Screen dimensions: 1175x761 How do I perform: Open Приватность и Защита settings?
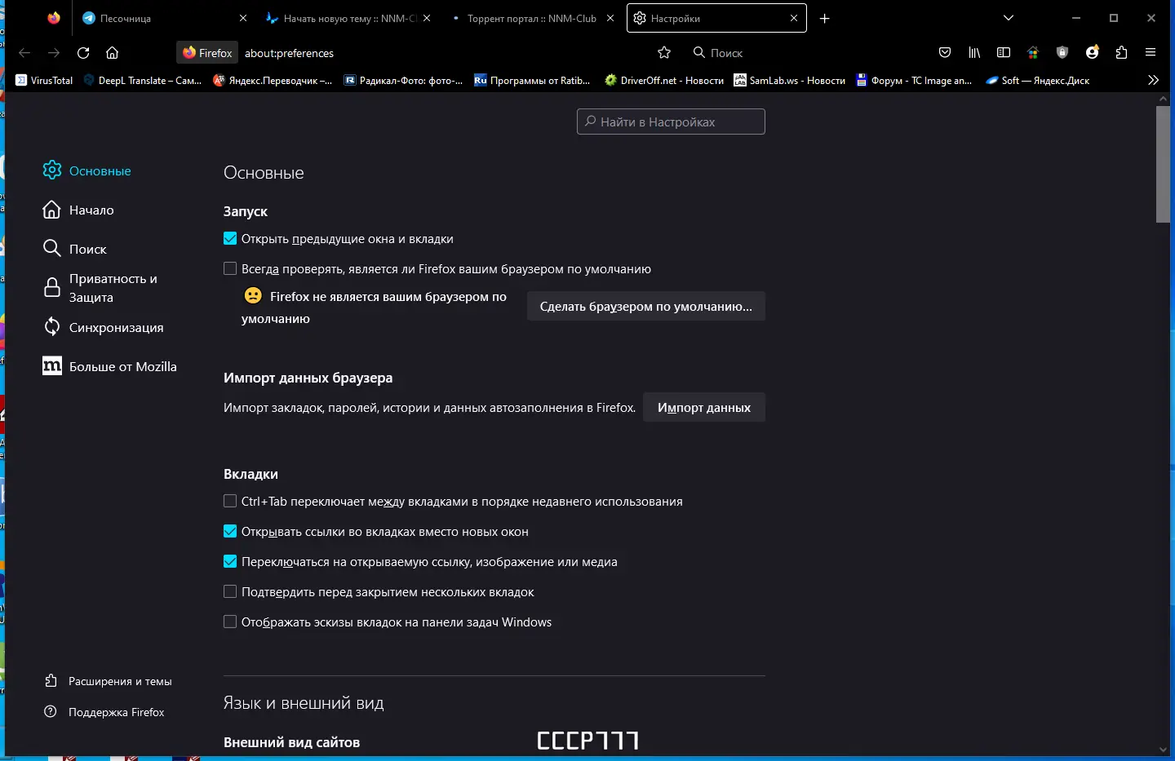[x=113, y=287]
